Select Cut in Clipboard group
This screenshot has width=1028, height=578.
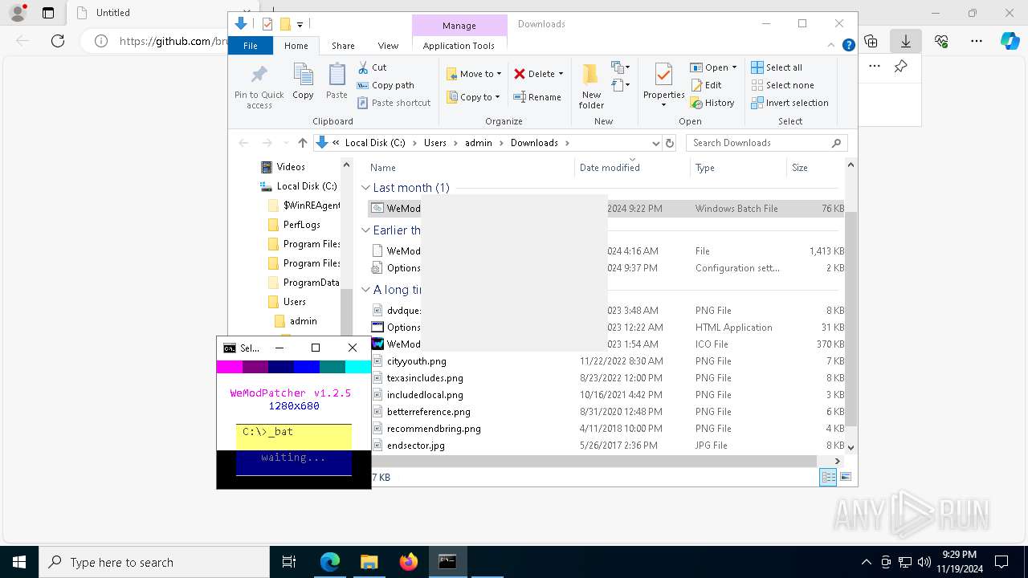tap(372, 67)
